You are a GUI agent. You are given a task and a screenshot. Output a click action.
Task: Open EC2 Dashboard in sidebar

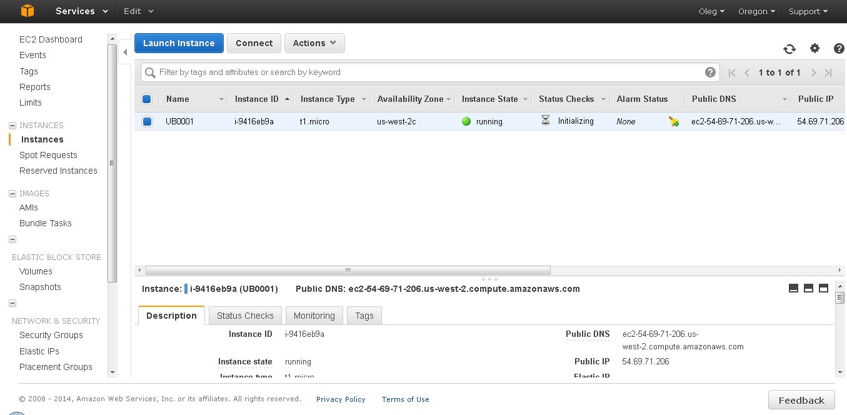pyautogui.click(x=51, y=39)
